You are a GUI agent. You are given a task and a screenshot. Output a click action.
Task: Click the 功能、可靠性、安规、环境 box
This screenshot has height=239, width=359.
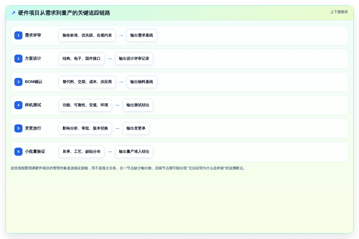point(85,105)
